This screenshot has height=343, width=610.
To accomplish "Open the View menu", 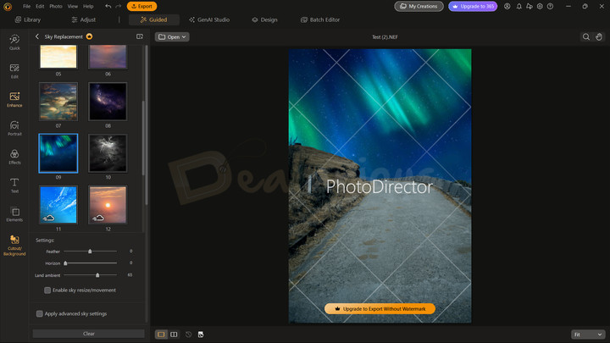I will click(72, 6).
